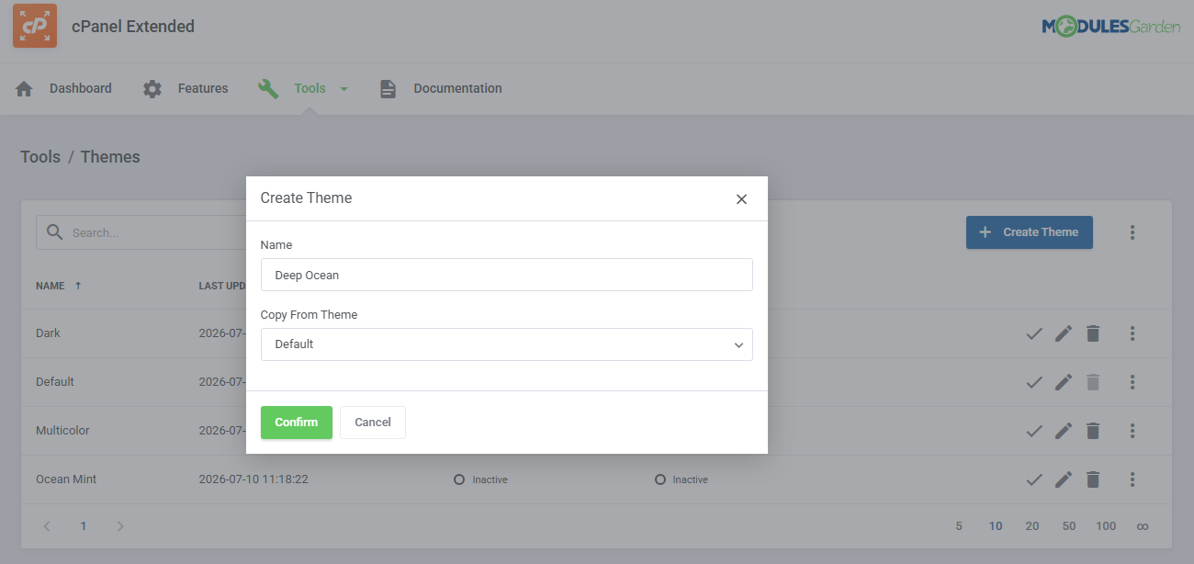Show all entries with infinity option

[1143, 526]
